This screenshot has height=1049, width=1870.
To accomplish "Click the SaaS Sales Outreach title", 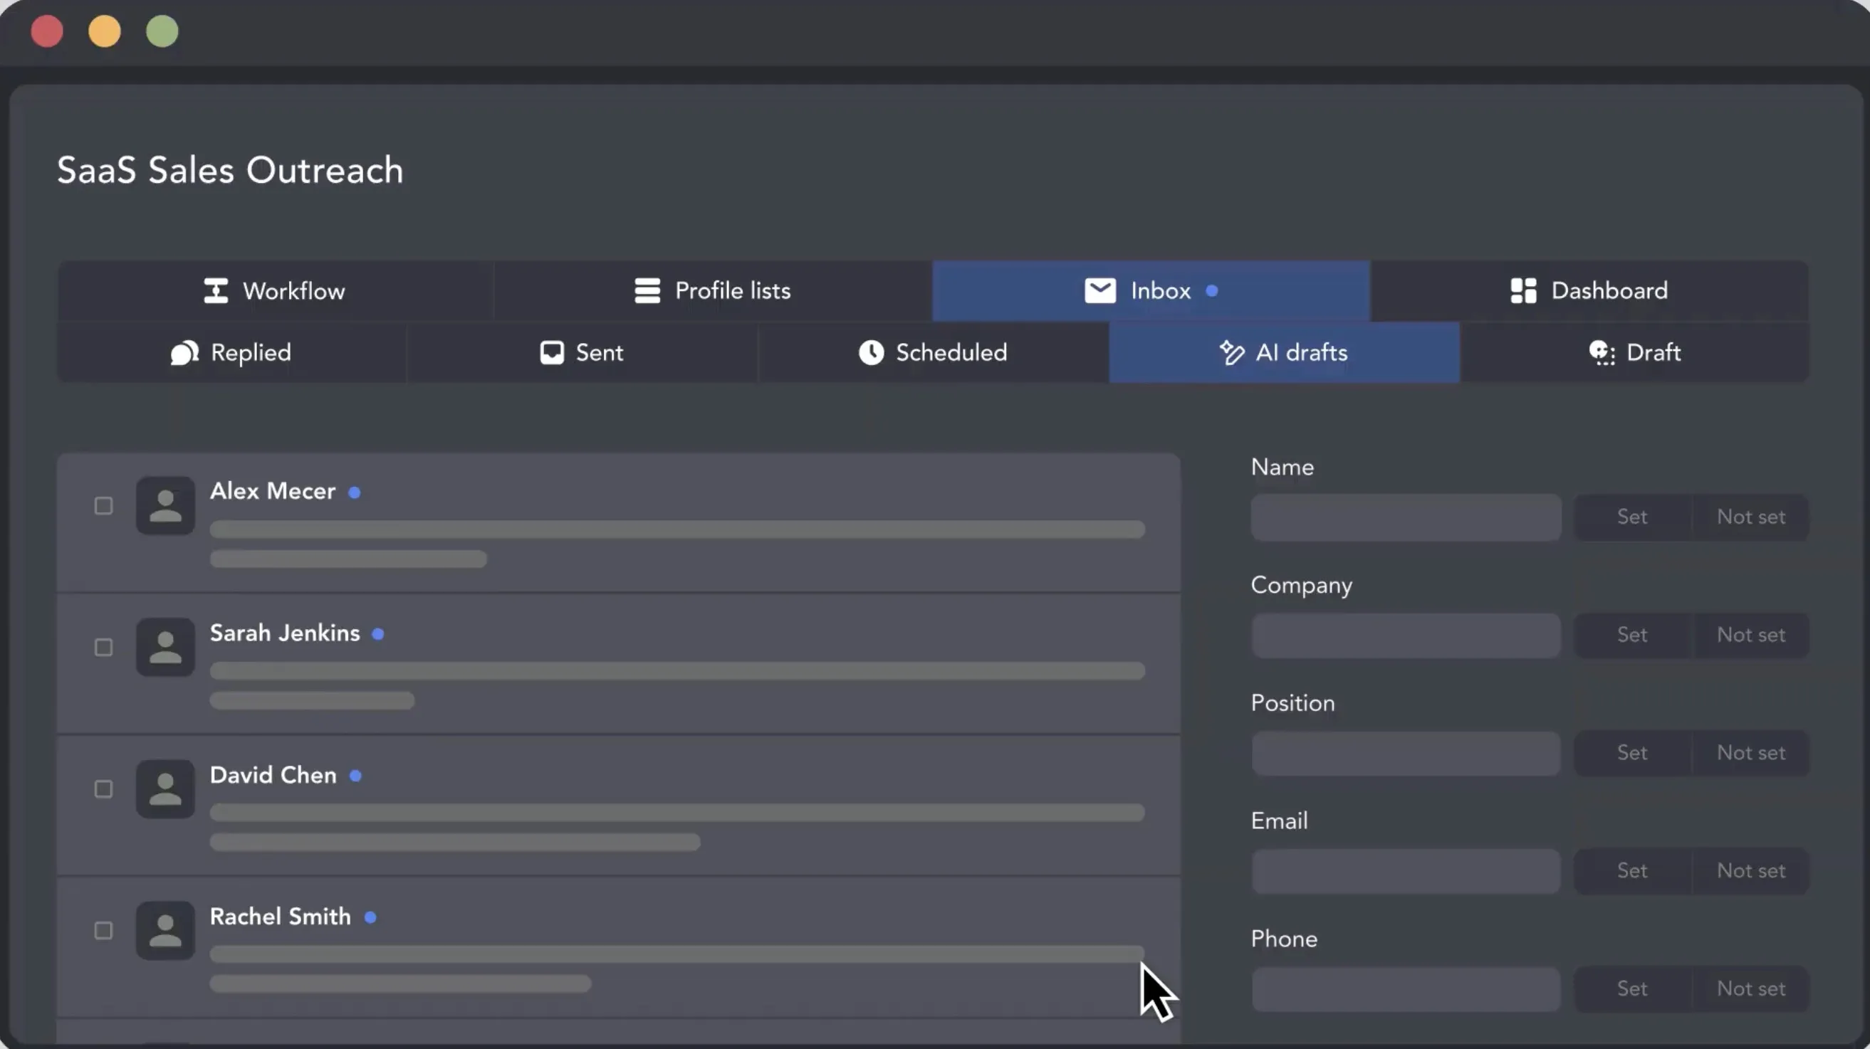I will [230, 171].
